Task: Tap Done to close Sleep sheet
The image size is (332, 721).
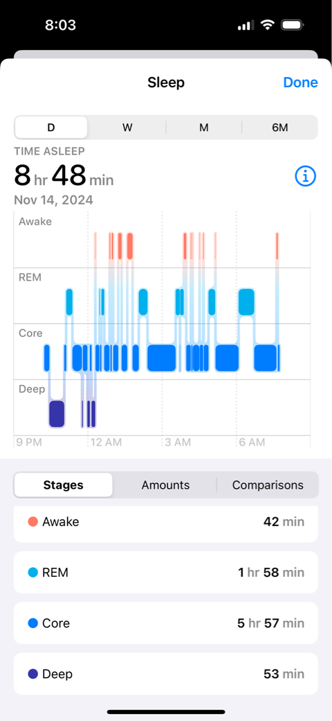Action: point(300,82)
